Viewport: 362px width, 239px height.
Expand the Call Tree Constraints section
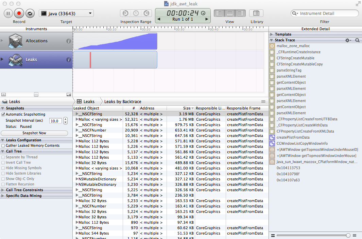tap(3, 190)
